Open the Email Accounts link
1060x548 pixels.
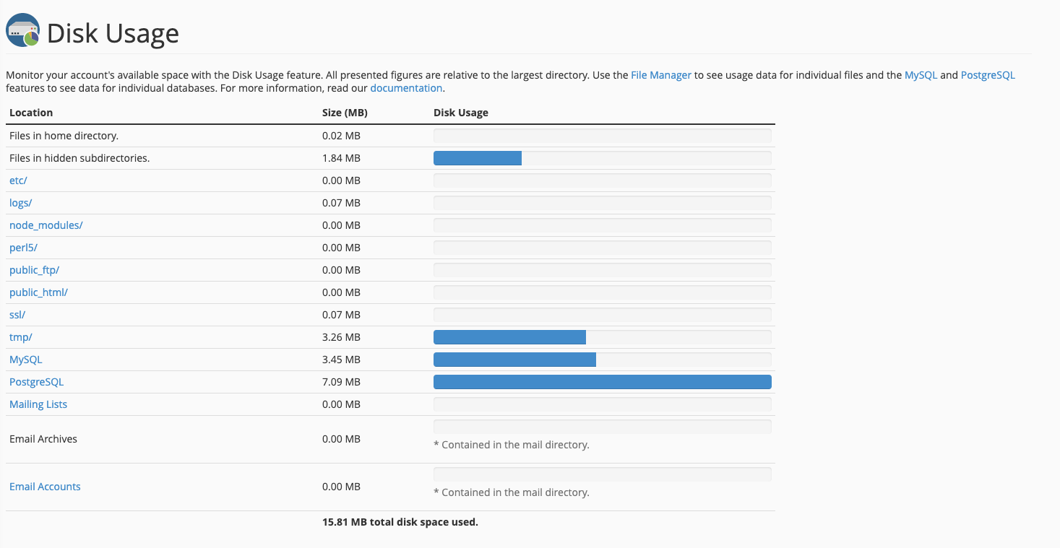(45, 487)
